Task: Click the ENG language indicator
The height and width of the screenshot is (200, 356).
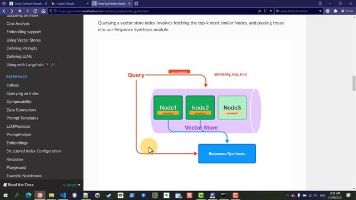Action: pyautogui.click(x=323, y=195)
